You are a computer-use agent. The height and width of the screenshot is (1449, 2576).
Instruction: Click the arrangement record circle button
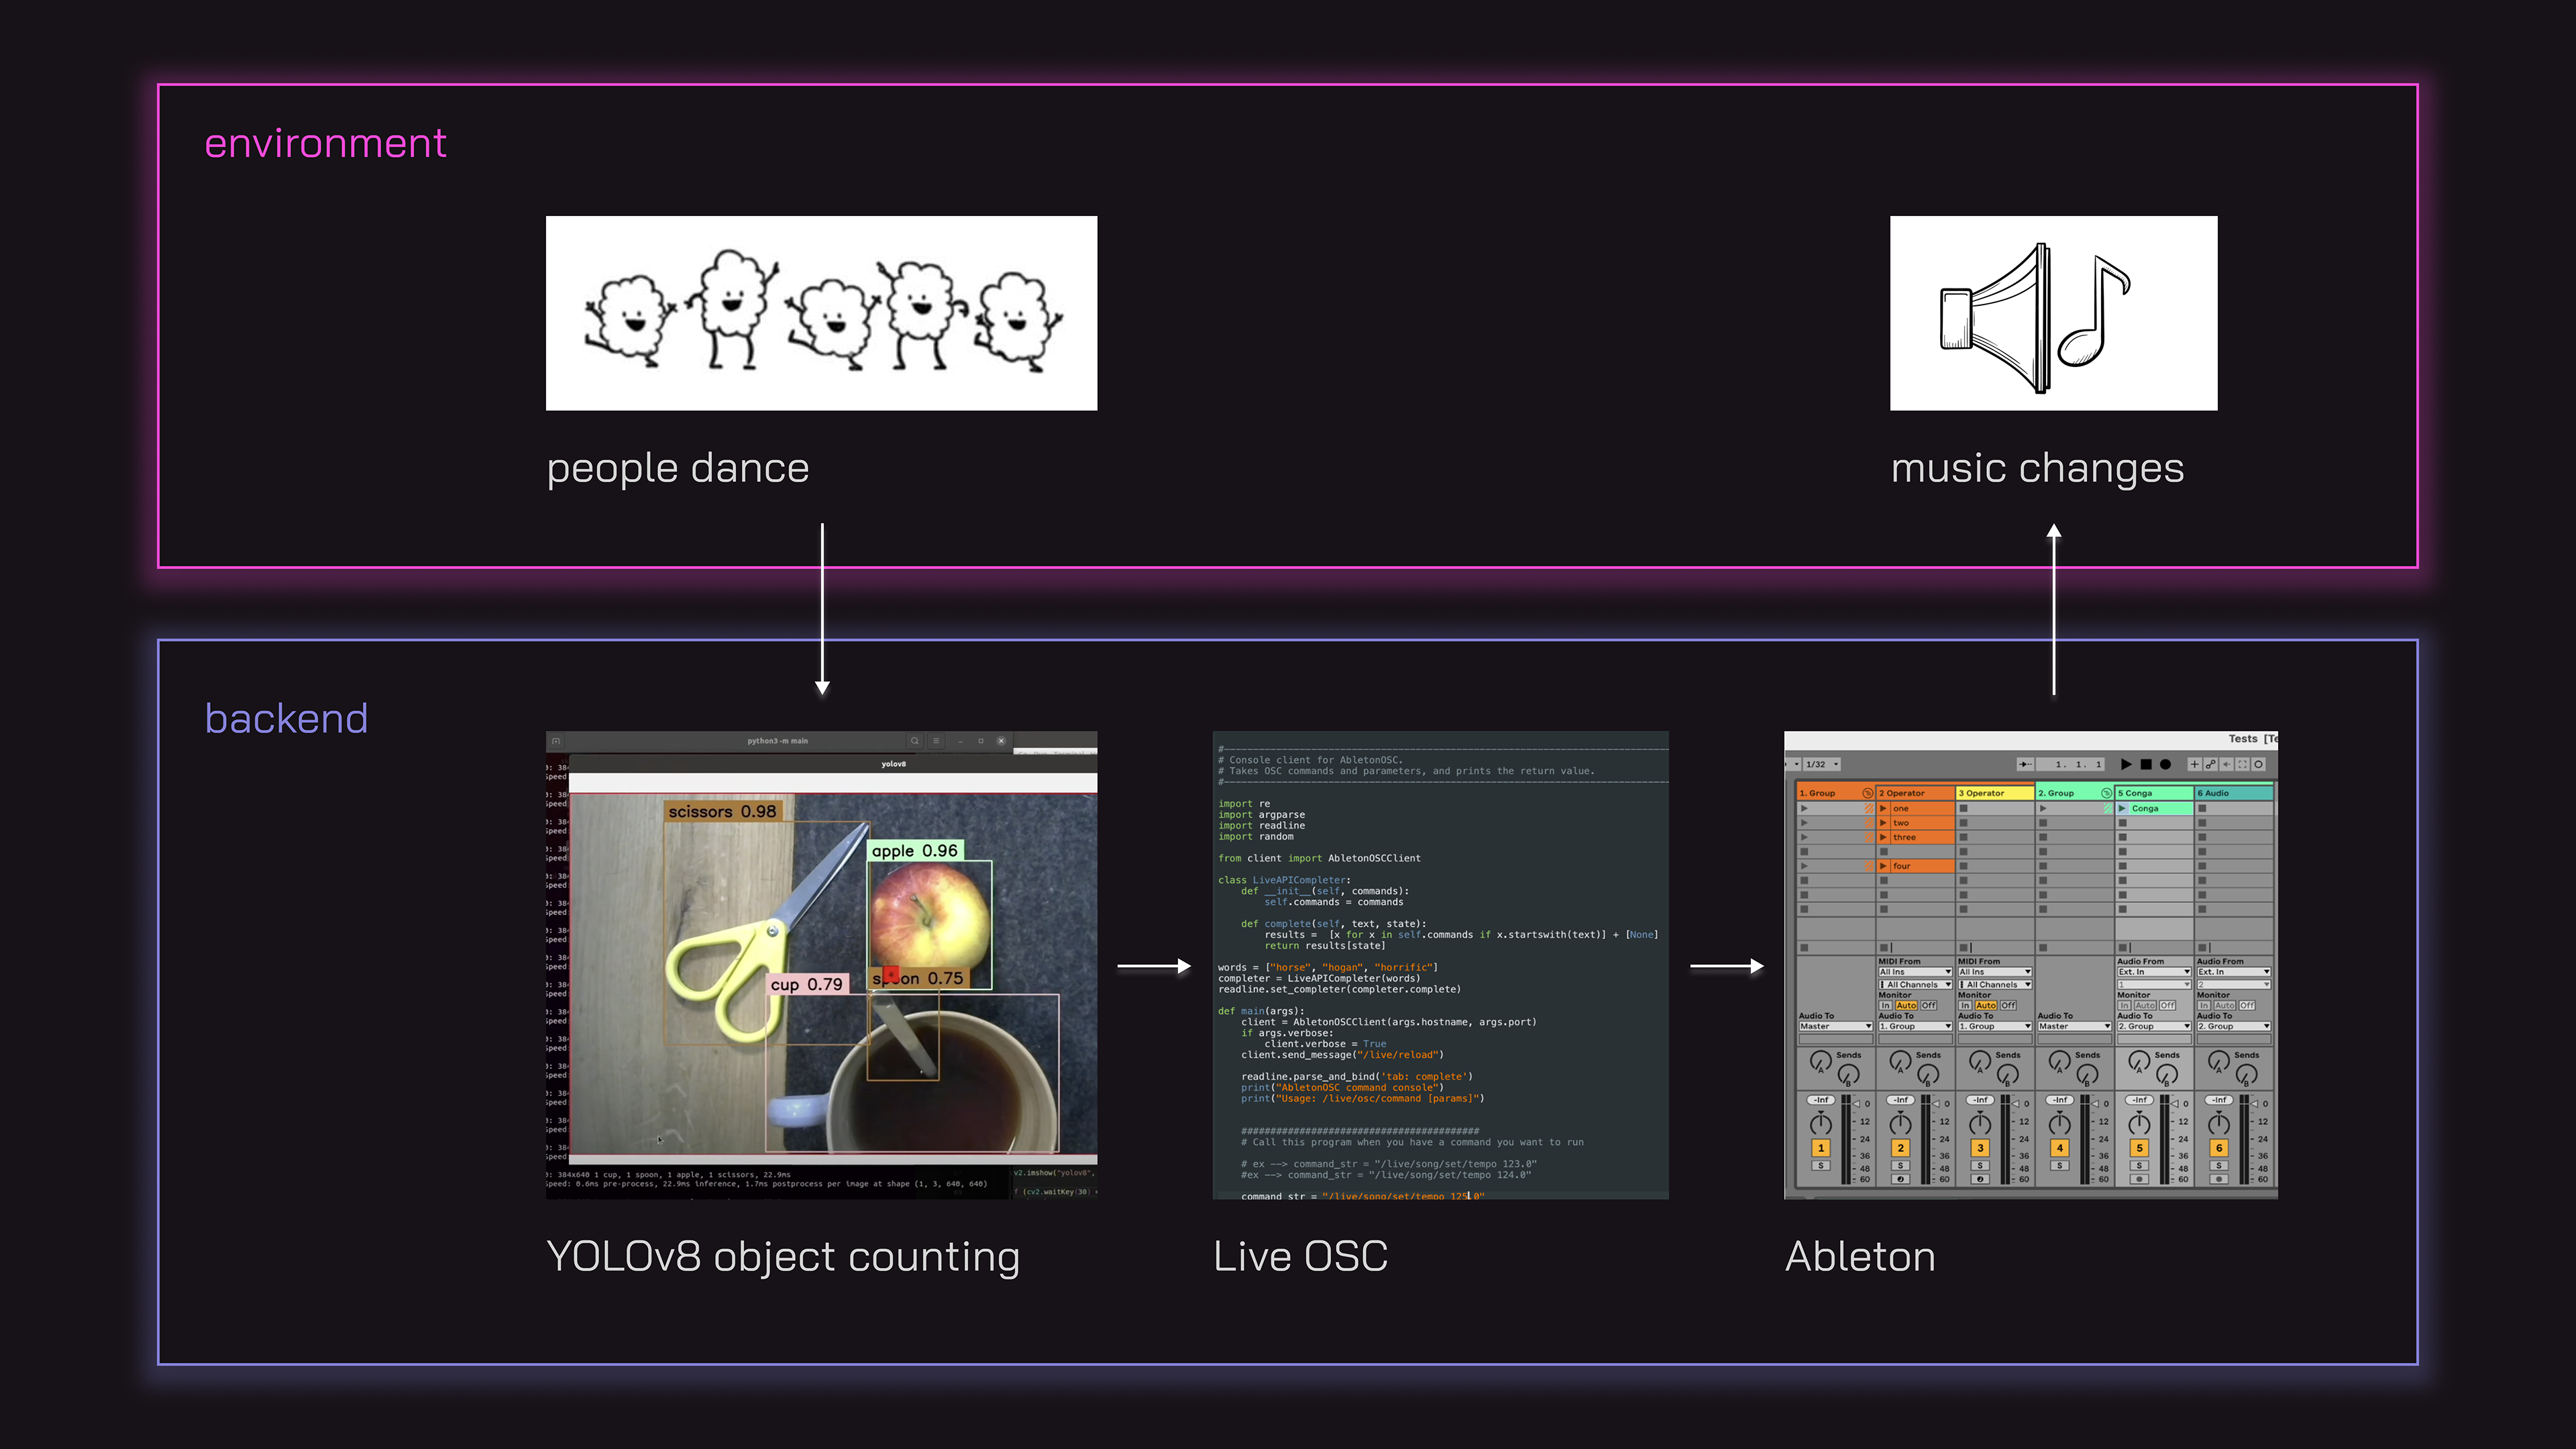[2165, 764]
